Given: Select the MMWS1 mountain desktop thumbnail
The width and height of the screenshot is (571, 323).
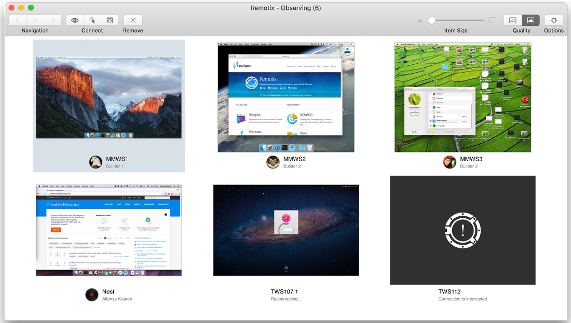Looking at the screenshot, I should tap(109, 97).
